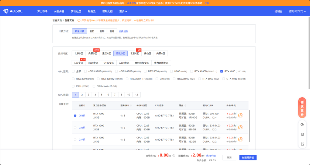This screenshot has width=310, height=165.
Task: Check the CPU checkbox
Action: [x=73, y=86]
